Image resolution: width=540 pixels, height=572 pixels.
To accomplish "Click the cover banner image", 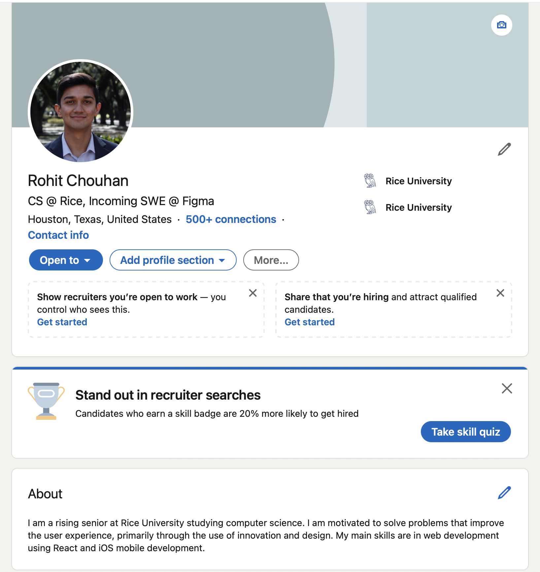I will 270,65.
